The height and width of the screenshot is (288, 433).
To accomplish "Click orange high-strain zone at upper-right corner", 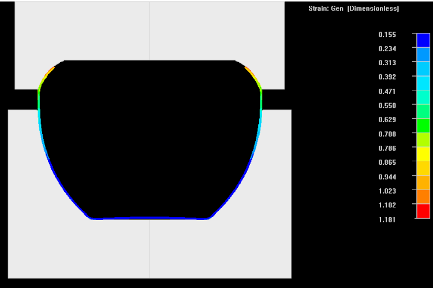I will (249, 71).
